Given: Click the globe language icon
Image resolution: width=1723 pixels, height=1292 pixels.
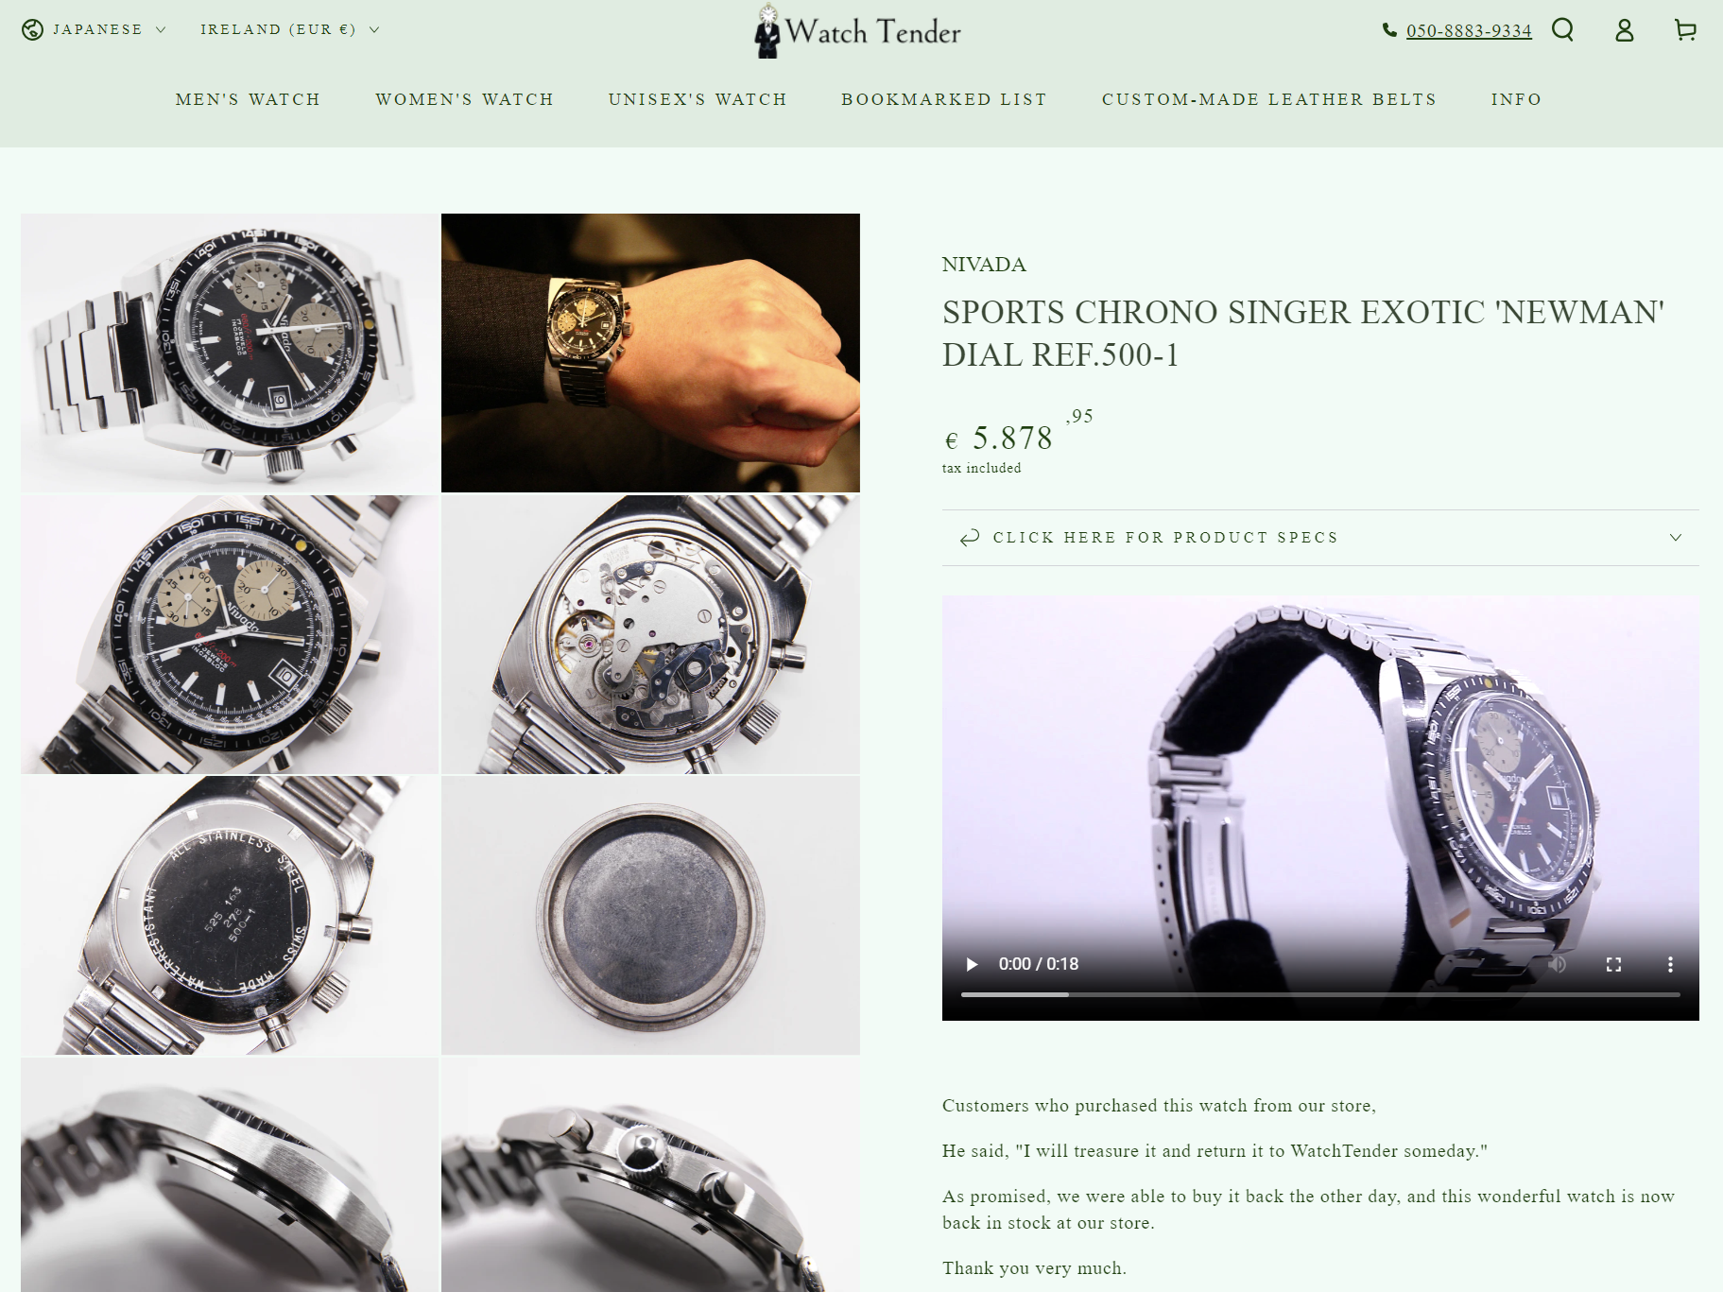Looking at the screenshot, I should pos(32,29).
